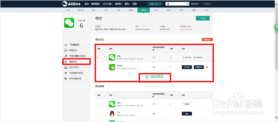Go to 首页 in top navigation
Image resolution: width=278 pixels, height=122 pixels.
(87, 4)
